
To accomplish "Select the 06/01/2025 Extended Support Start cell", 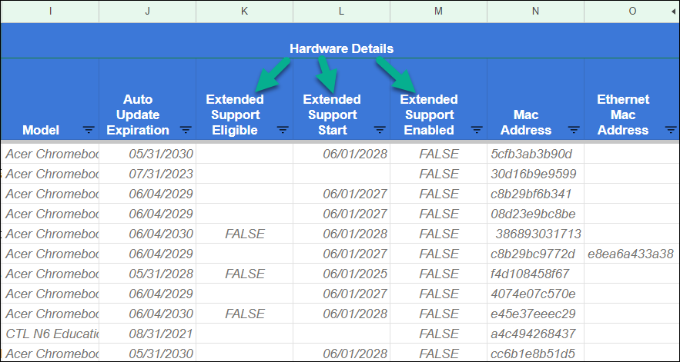I will (x=355, y=274).
